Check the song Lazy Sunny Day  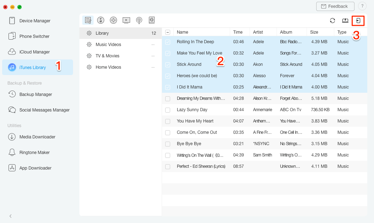168,109
